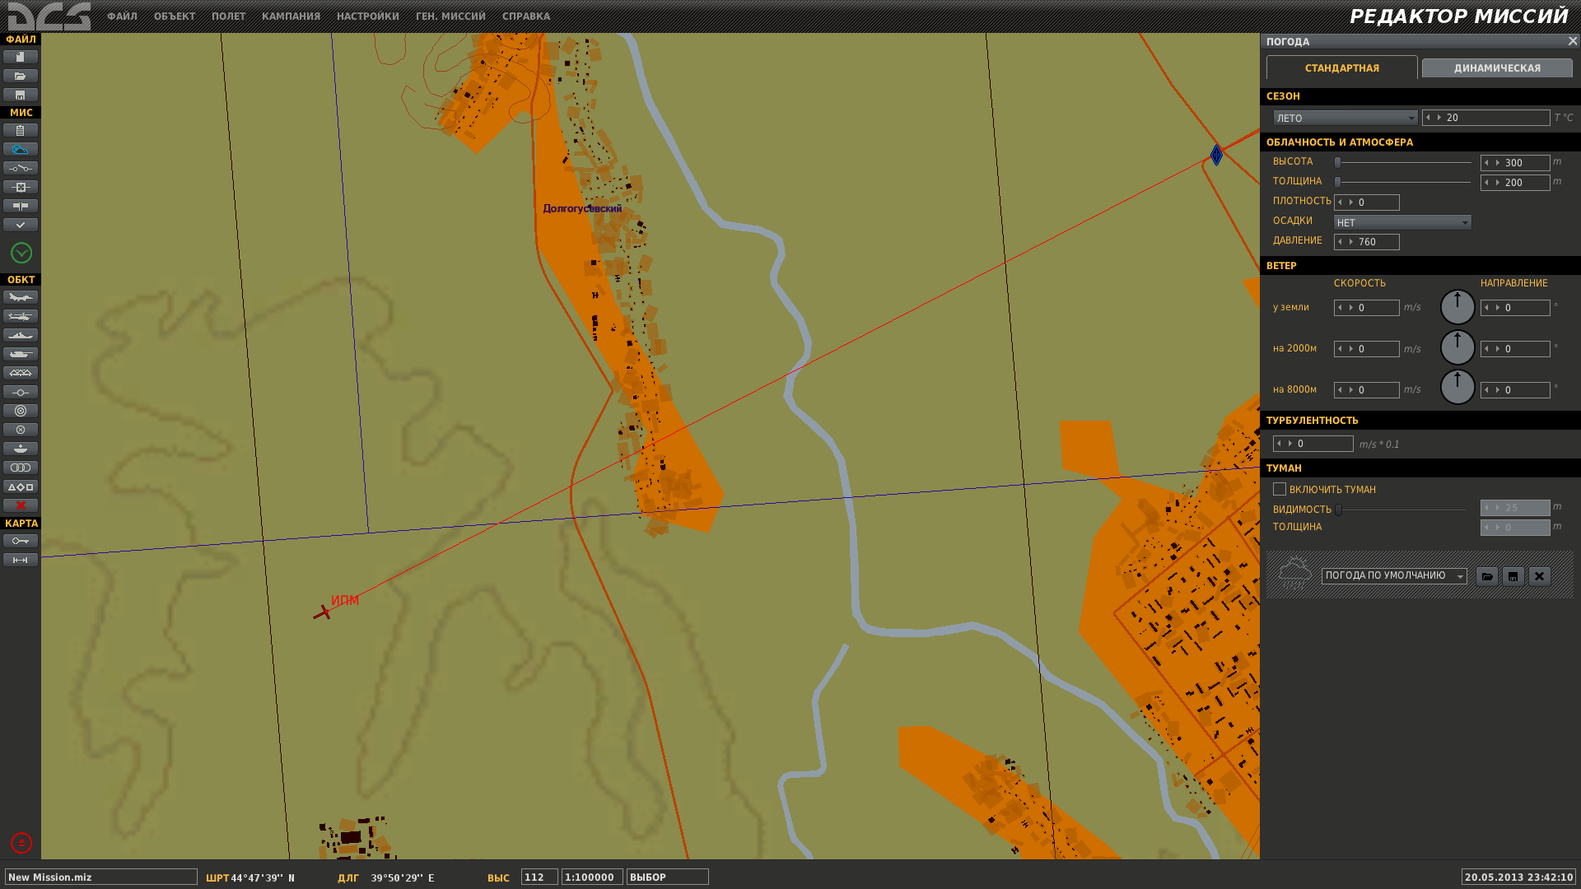The image size is (1581, 889).
Task: Save weather preset disk icon
Action: click(1513, 576)
